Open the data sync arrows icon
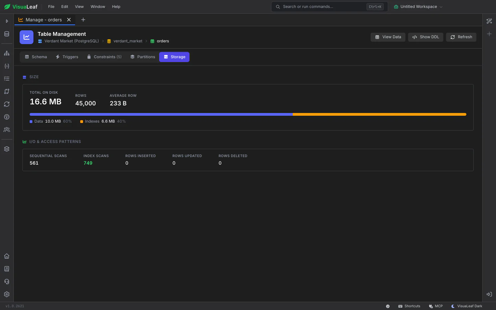Viewport: 496px width, 310px height. 7,104
